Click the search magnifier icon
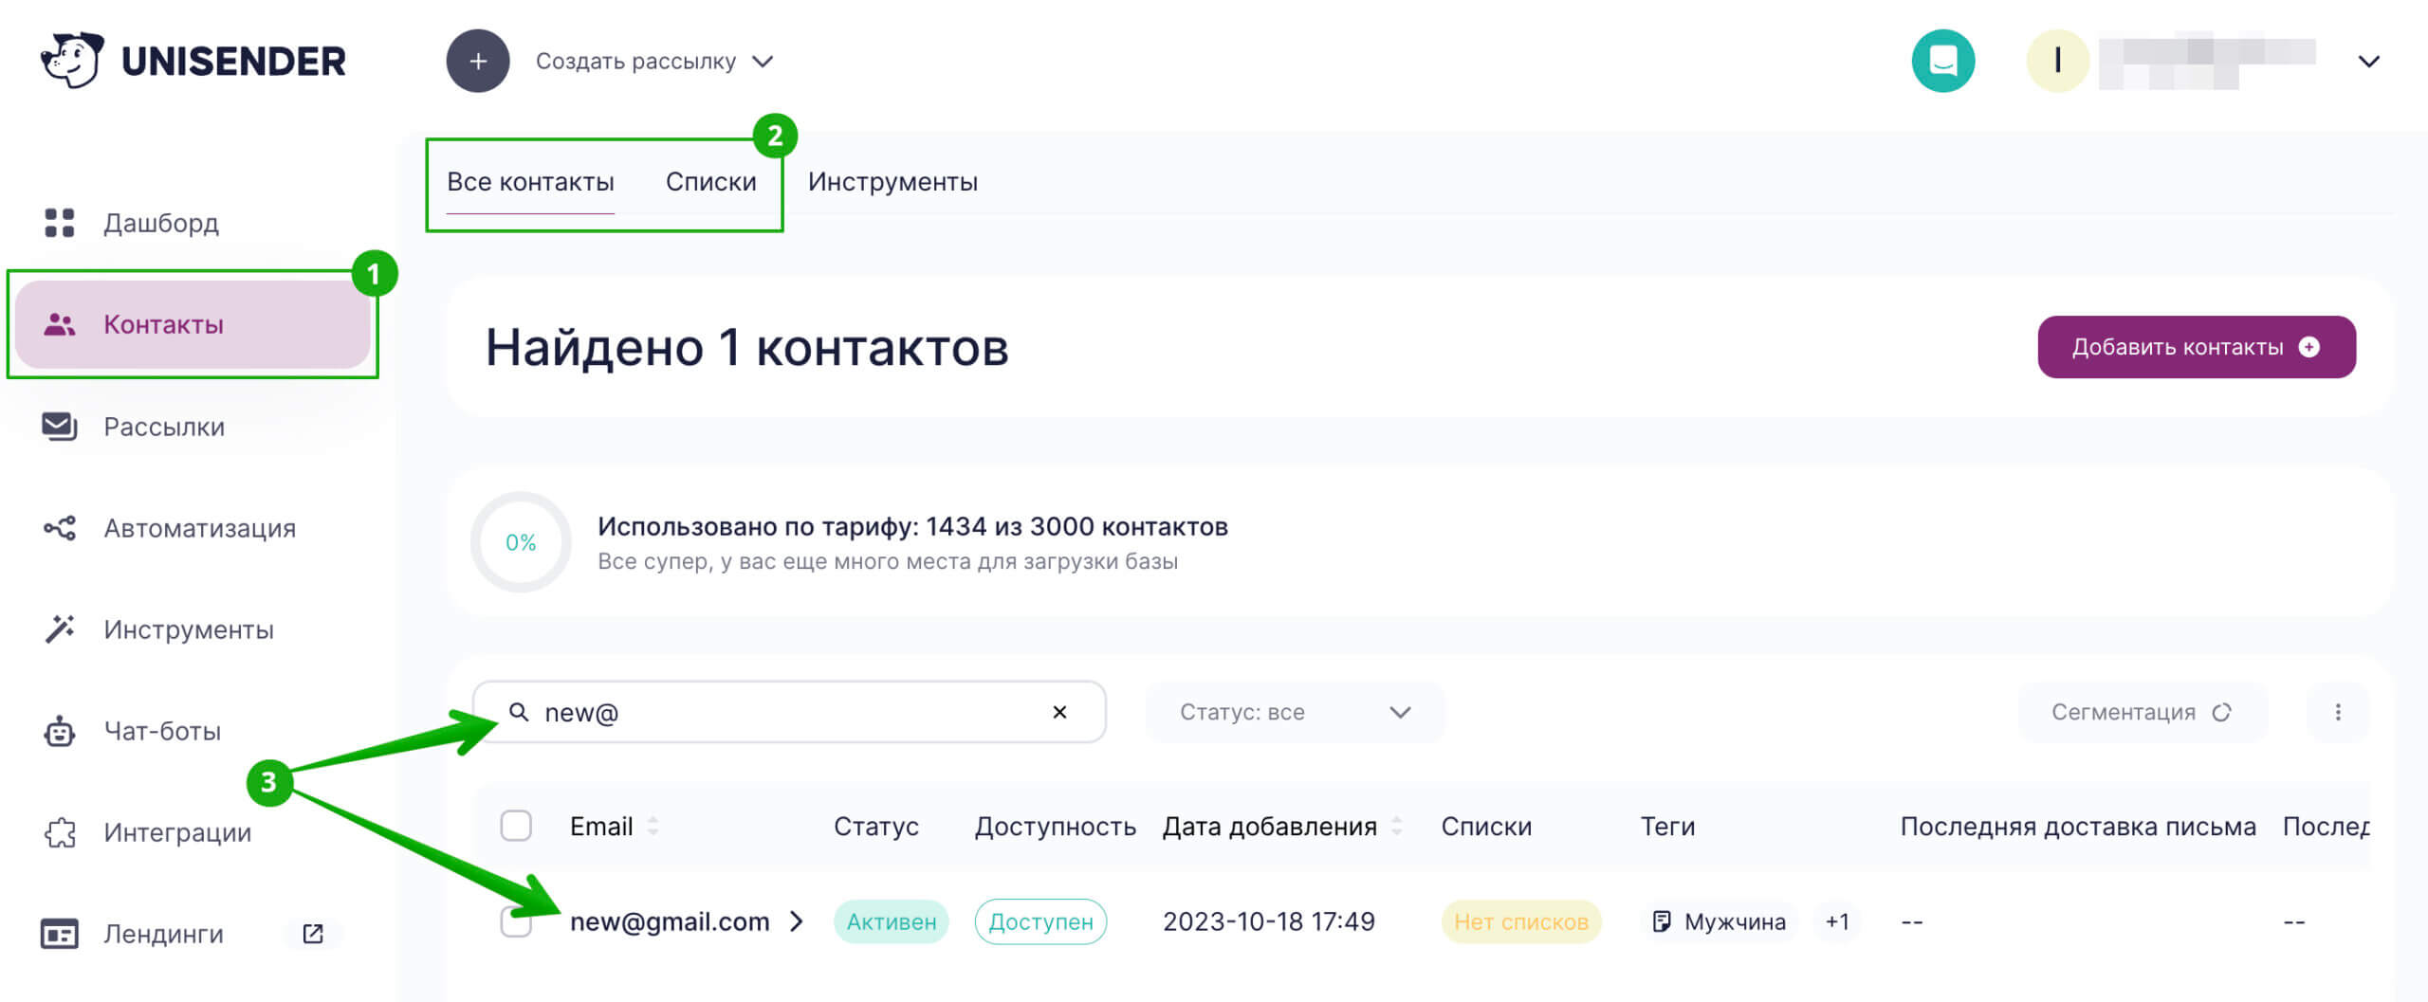Image resolution: width=2428 pixels, height=1002 pixels. tap(519, 712)
